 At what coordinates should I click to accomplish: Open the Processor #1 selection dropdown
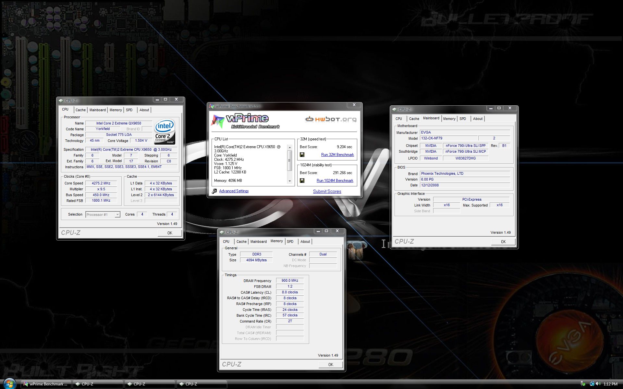117,215
